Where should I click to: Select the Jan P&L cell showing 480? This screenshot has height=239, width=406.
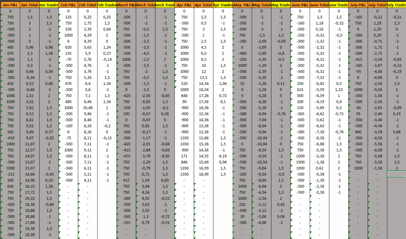click(x=10, y=47)
